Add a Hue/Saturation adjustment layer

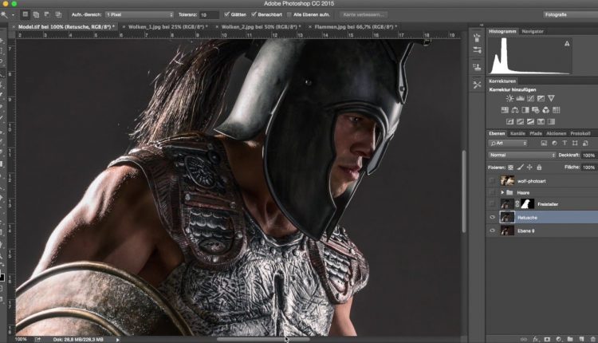[x=505, y=110]
